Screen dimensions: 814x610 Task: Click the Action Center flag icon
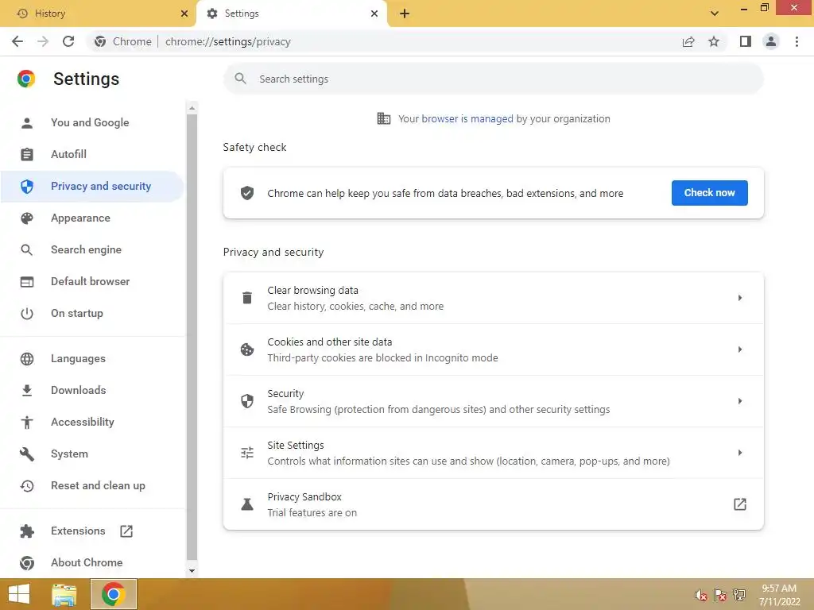(720, 595)
